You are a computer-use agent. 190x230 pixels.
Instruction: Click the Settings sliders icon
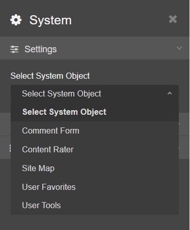coord(14,49)
